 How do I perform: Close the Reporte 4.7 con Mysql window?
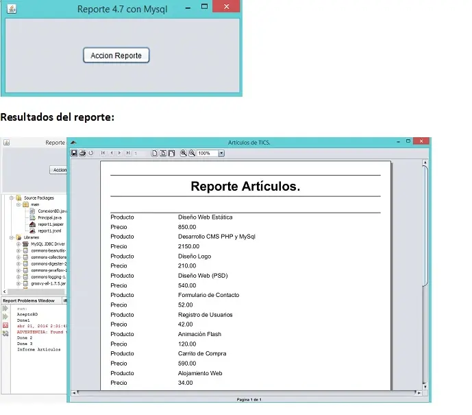[x=226, y=6]
